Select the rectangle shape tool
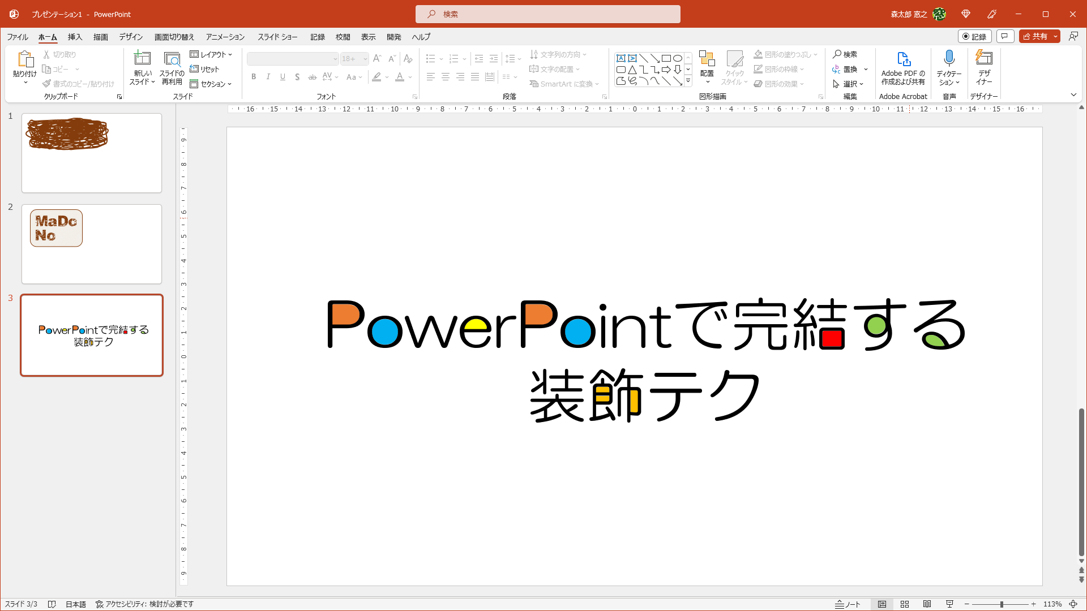 [666, 58]
